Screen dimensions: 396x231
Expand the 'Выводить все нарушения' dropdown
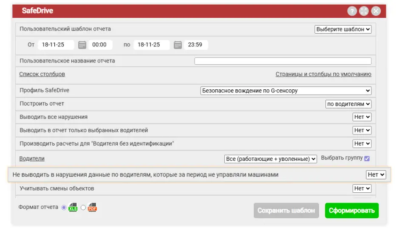[362, 117]
